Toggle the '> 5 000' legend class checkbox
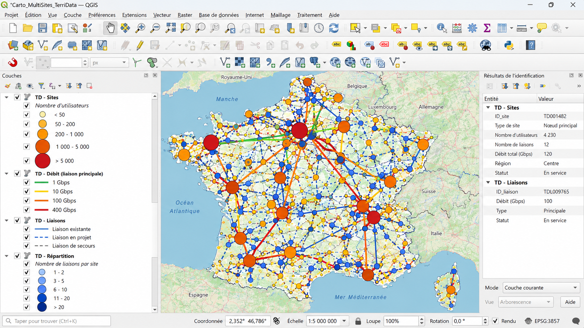Screen dimensions: 584x328 click(x=27, y=161)
